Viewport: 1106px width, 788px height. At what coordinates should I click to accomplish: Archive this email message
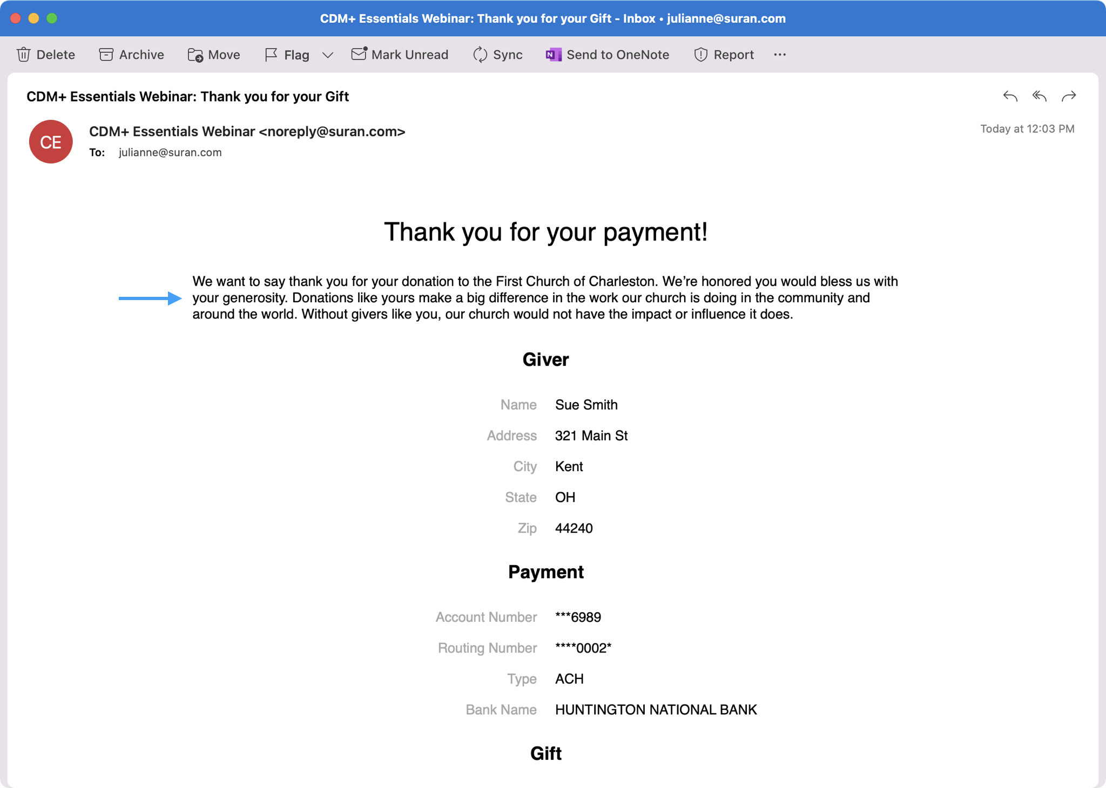point(131,55)
